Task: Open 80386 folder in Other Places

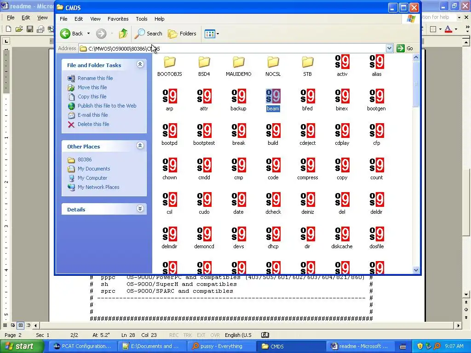Action: [85, 159]
